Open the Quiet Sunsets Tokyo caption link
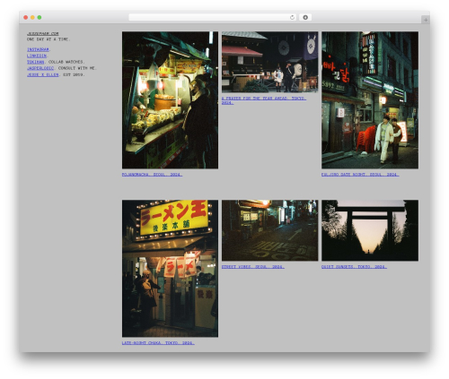 [354, 267]
